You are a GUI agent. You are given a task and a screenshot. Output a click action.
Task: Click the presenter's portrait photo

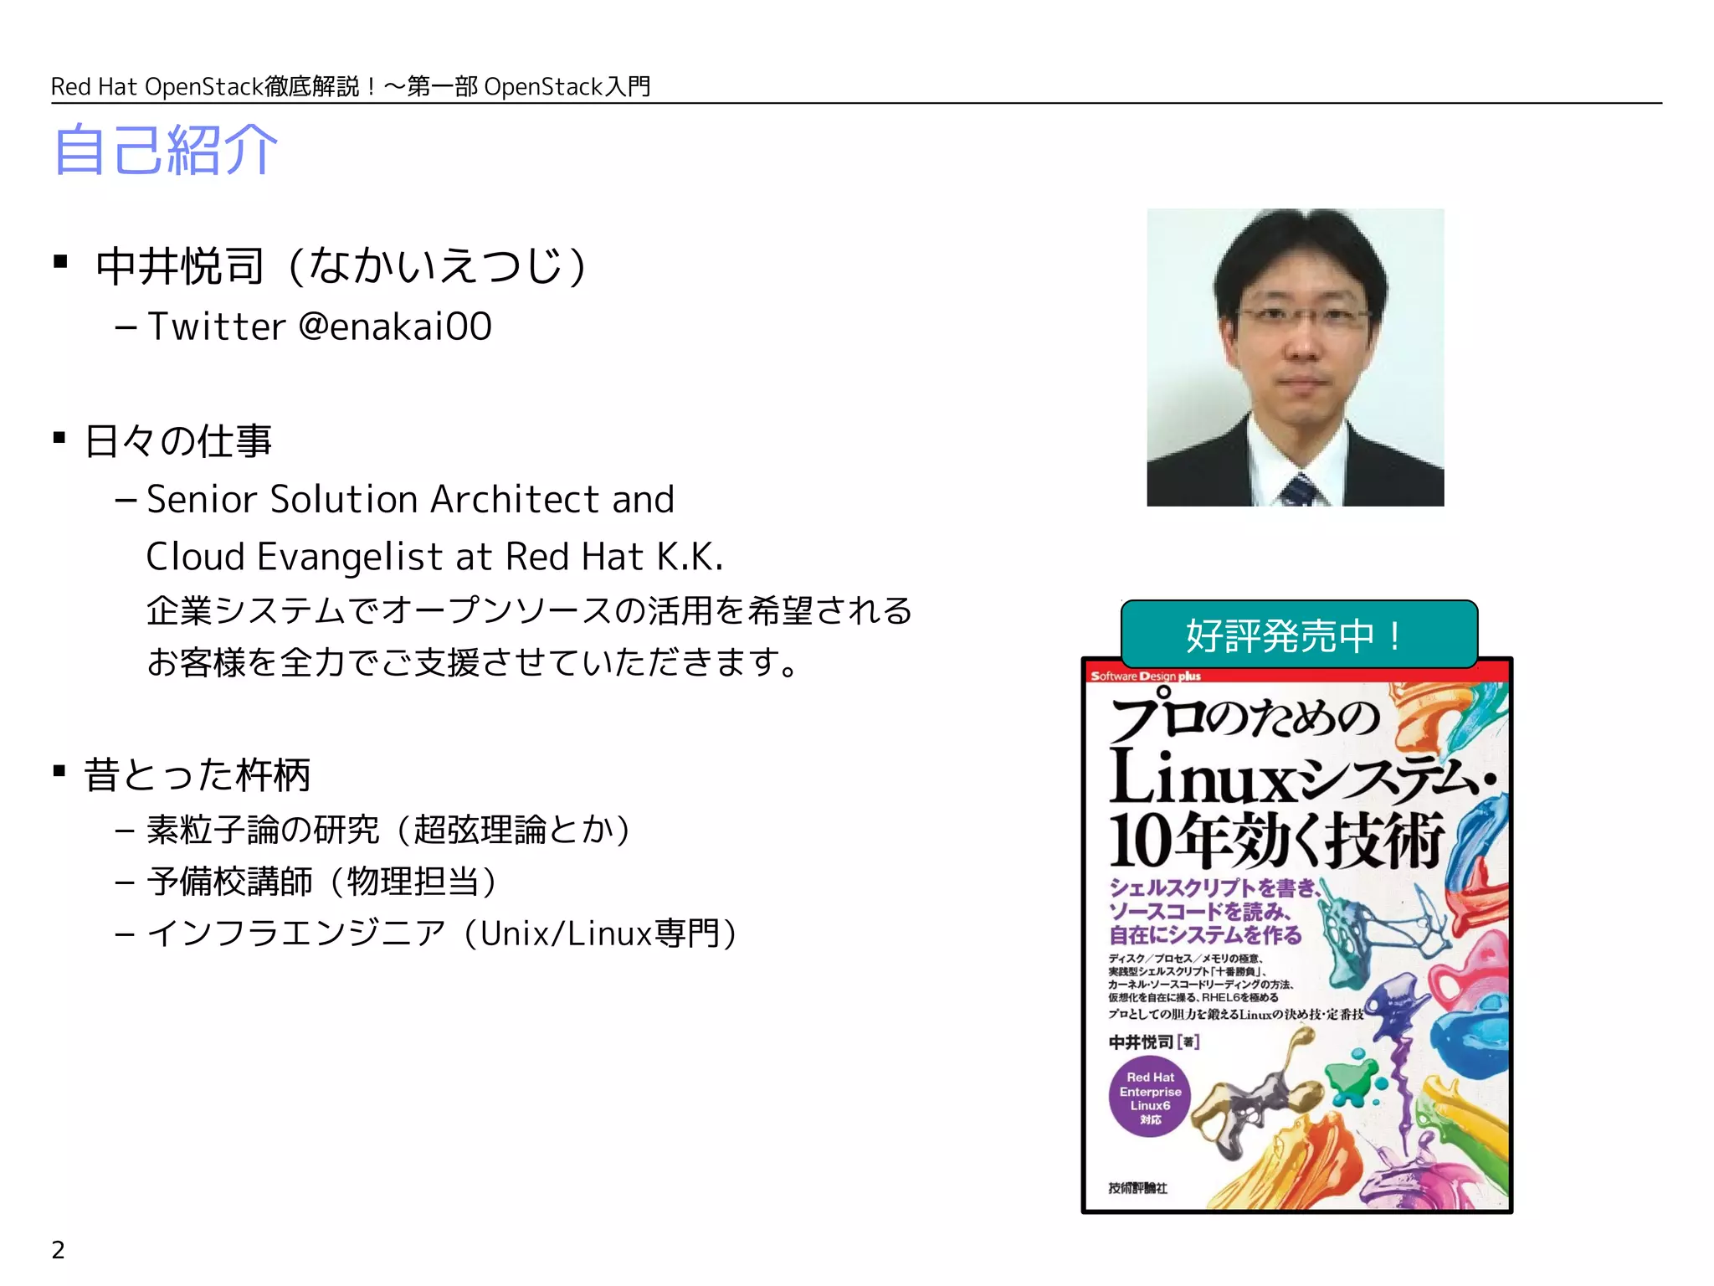(x=1295, y=357)
